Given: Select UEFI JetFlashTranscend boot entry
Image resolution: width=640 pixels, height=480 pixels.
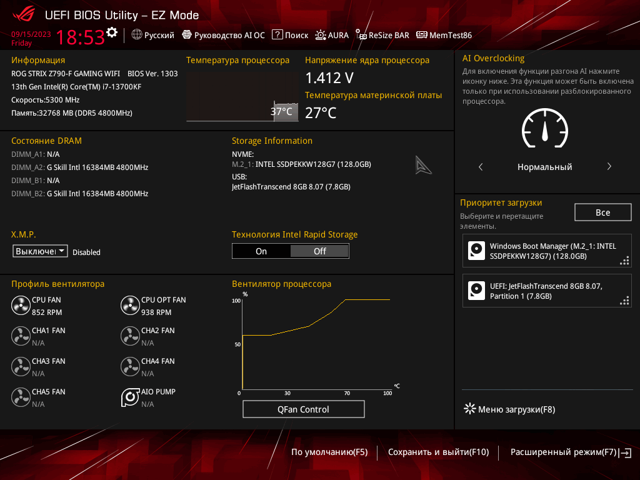Looking at the screenshot, I should click(547, 291).
